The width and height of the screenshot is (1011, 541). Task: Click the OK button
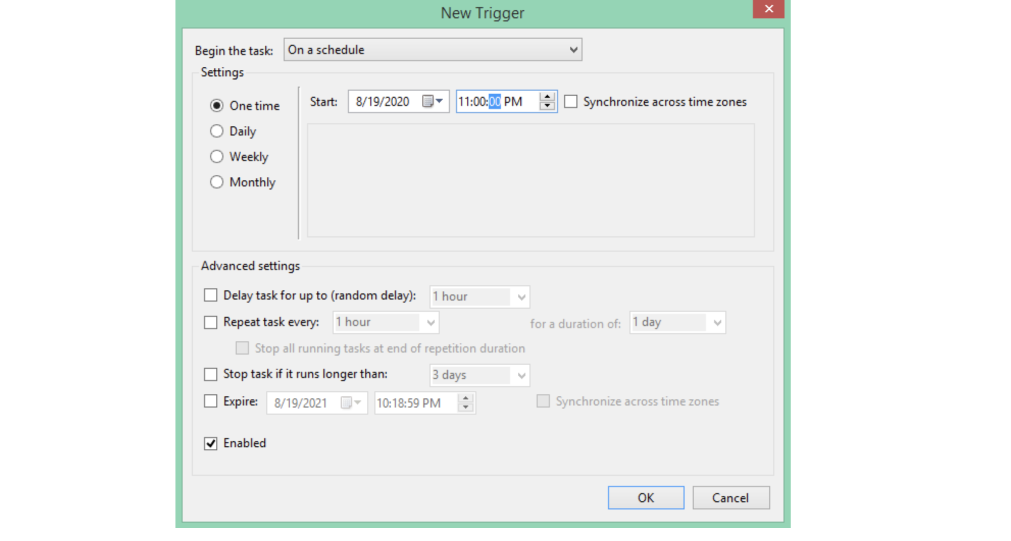(x=645, y=498)
